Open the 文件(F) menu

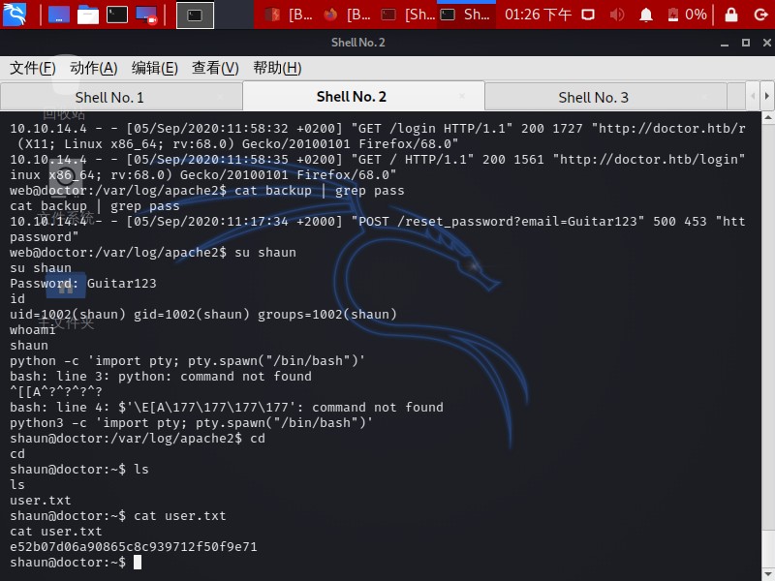point(33,68)
